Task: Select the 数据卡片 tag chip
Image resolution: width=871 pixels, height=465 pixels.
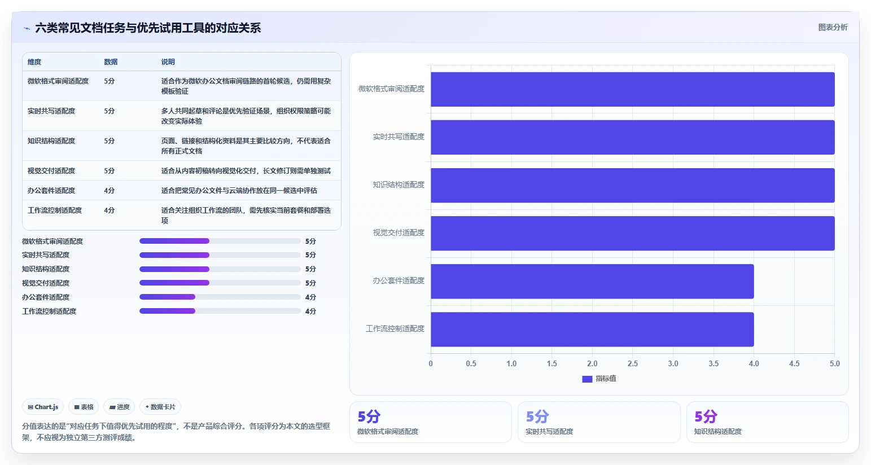Action: (x=160, y=407)
